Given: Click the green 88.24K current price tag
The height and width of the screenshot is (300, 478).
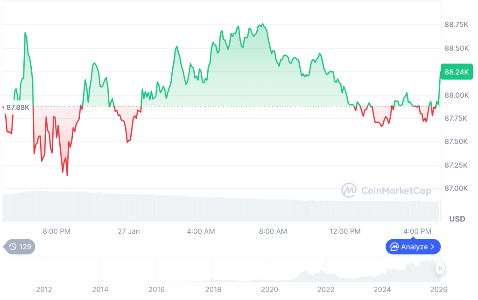Looking at the screenshot, I should pyautogui.click(x=457, y=71).
